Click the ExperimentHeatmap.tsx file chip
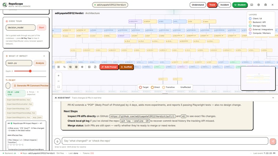278x156 pixels. click(18, 108)
